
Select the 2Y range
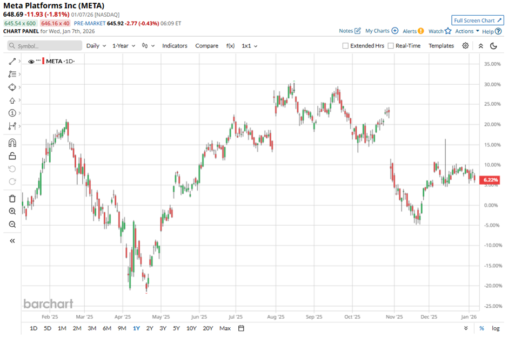point(150,328)
